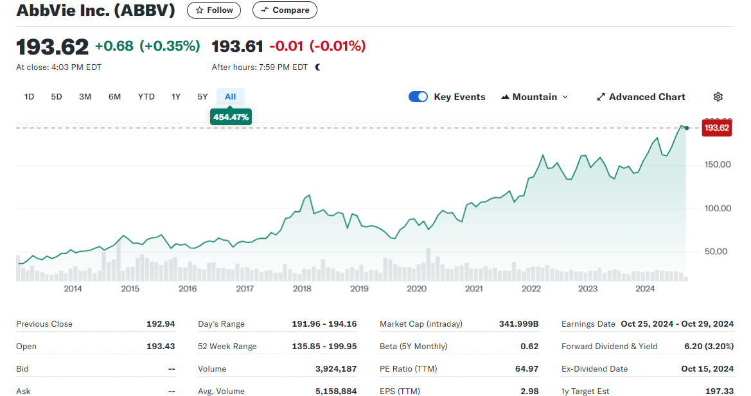The height and width of the screenshot is (396, 751).
Task: Click the -0.01 (-0.01%) after-hours change
Action: tap(317, 46)
